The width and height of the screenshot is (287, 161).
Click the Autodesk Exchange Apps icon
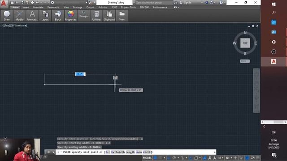click(207, 3)
